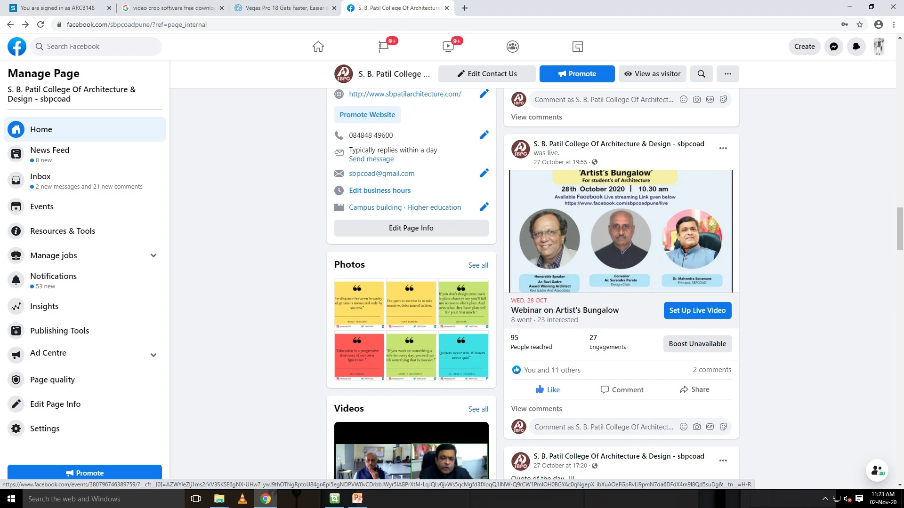Bookmark this page with the star icon
The image size is (904, 508).
point(860,24)
